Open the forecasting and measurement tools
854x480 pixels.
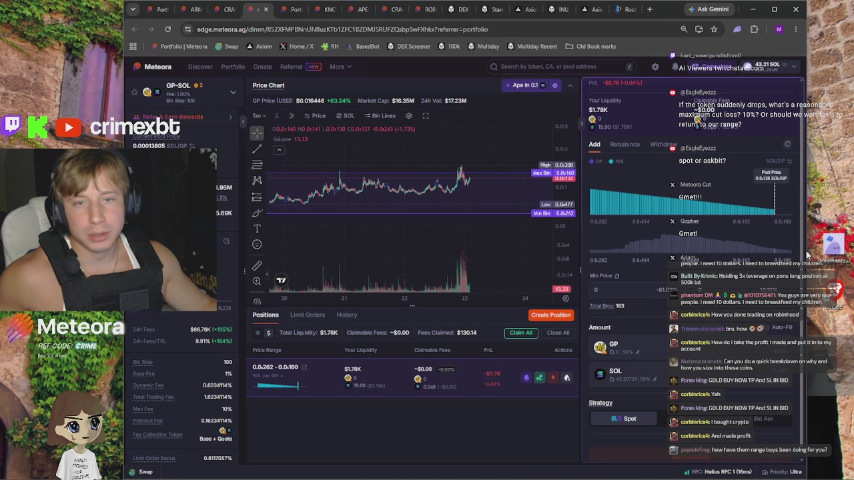click(x=257, y=197)
